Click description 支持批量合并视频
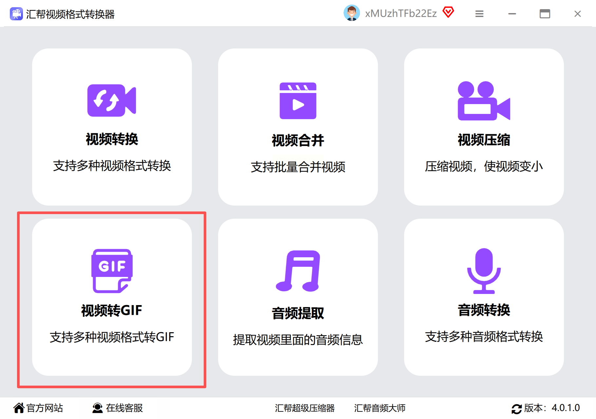The width and height of the screenshot is (596, 419). (298, 167)
